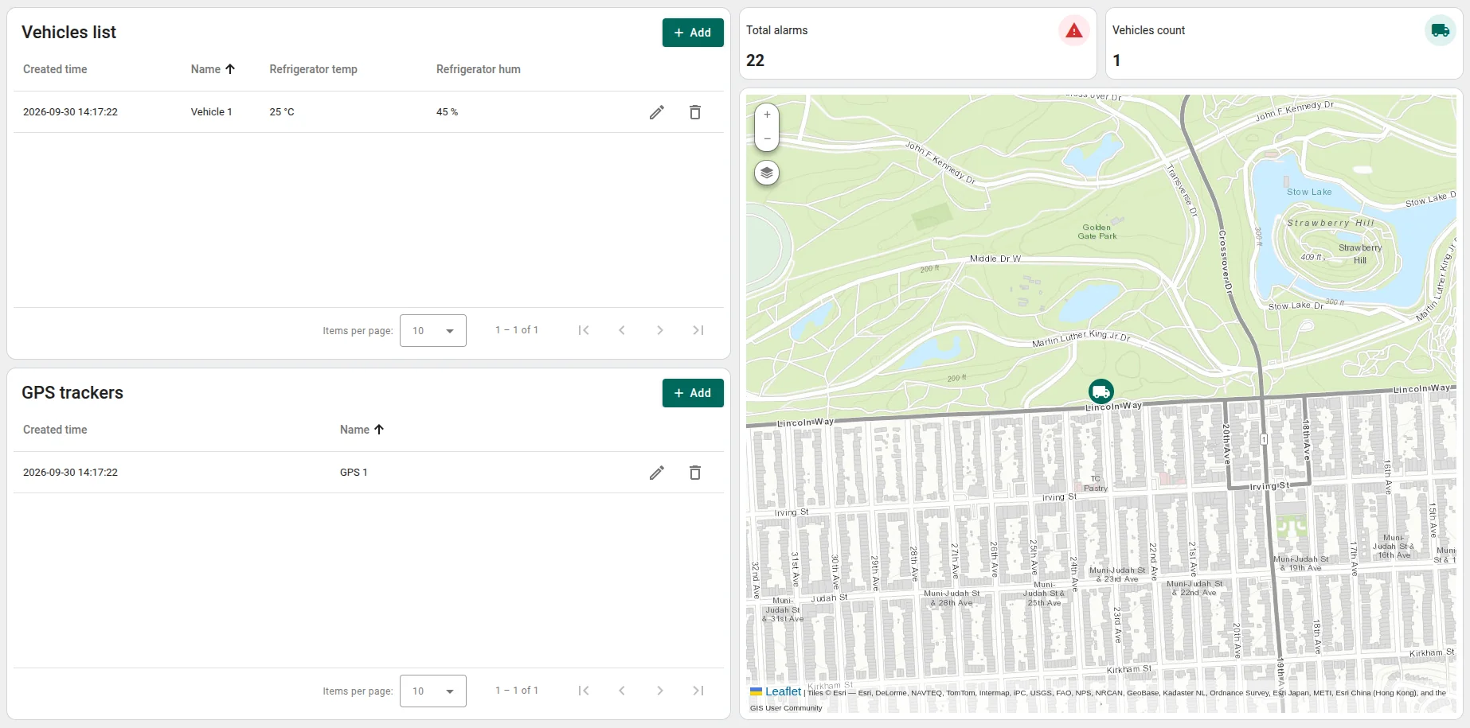1470x728 pixels.
Task: Go to previous page in Vehicles list
Action: pos(622,330)
